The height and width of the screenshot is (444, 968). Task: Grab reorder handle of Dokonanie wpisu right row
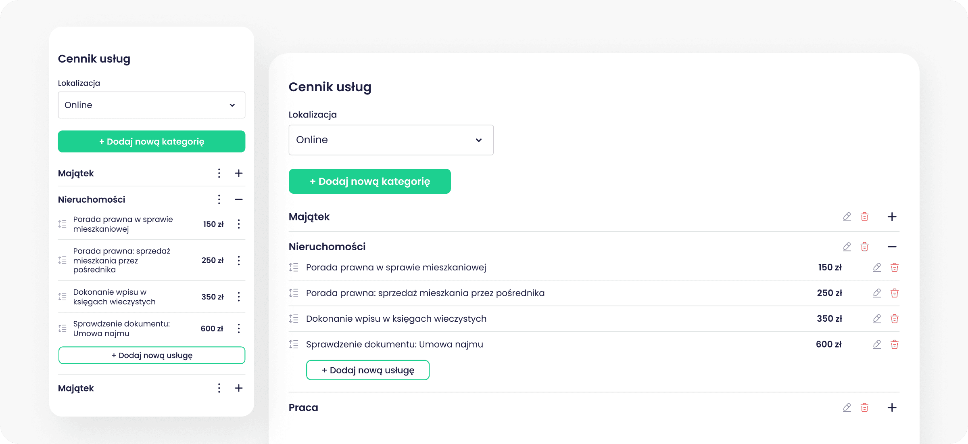[x=294, y=319]
